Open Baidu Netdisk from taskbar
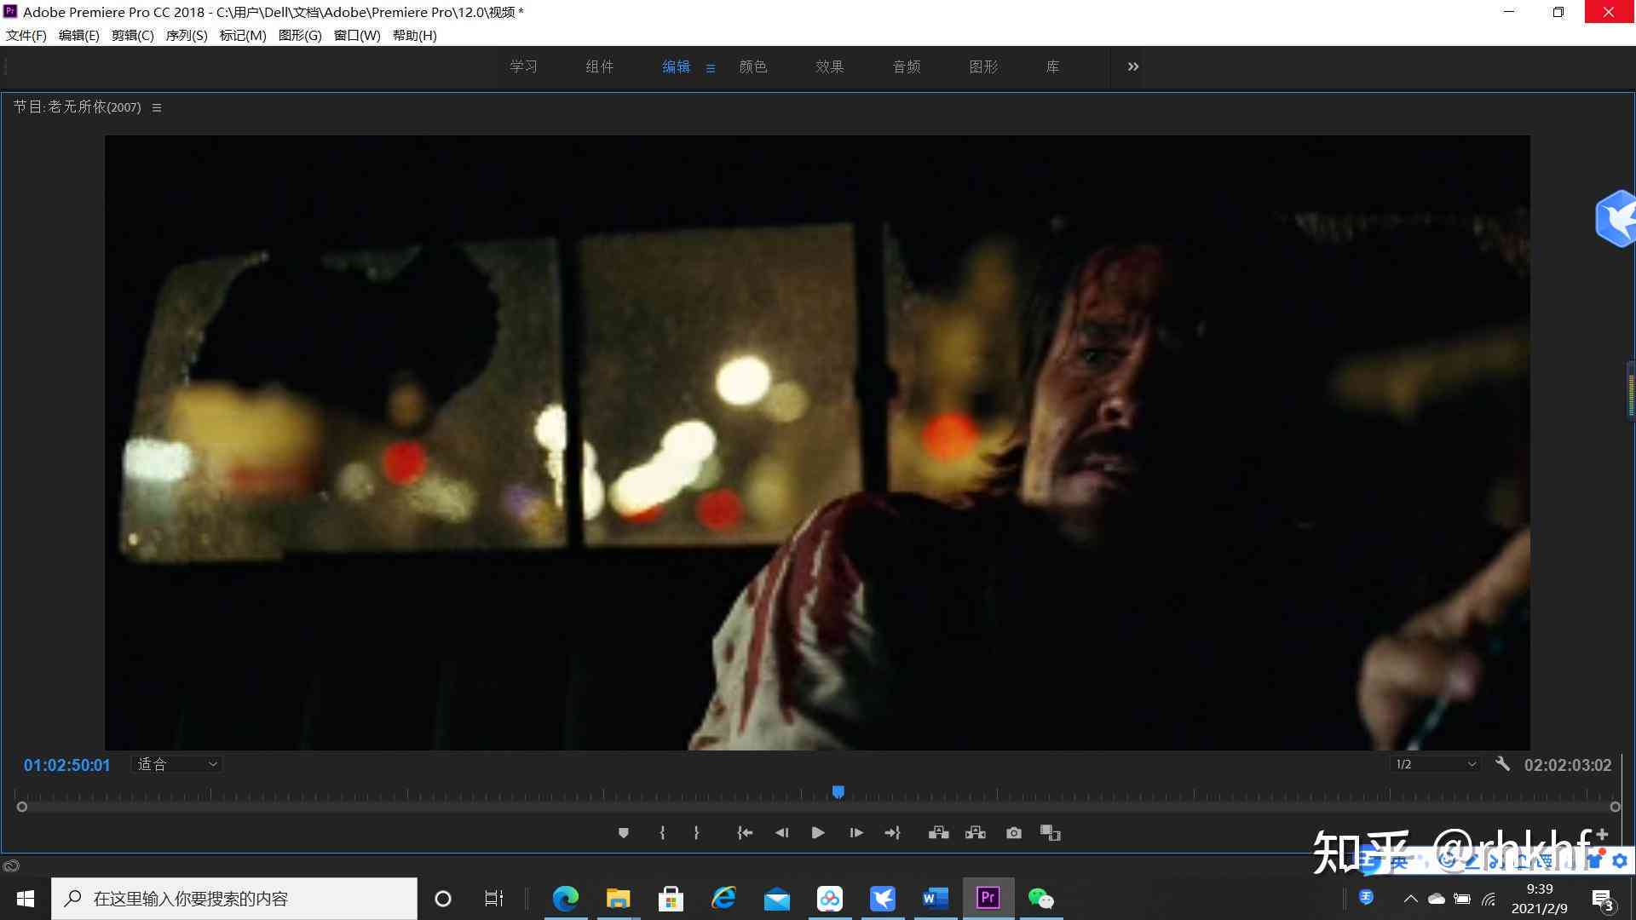This screenshot has height=920, width=1636. [829, 899]
